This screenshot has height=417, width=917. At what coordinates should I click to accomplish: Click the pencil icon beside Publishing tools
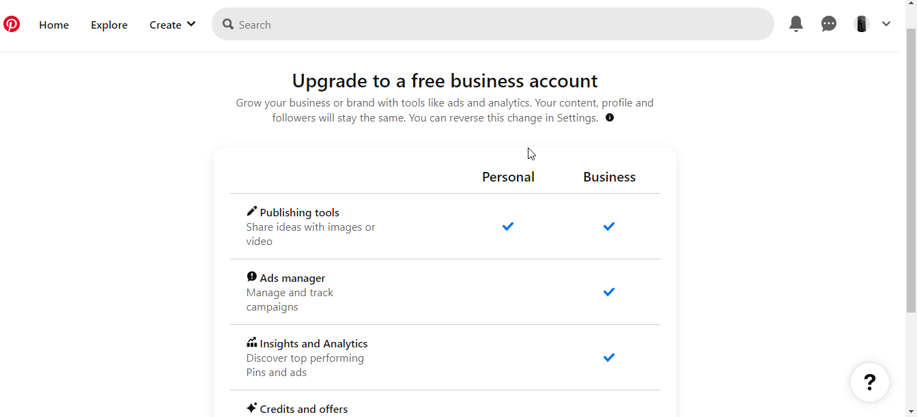[x=252, y=212]
